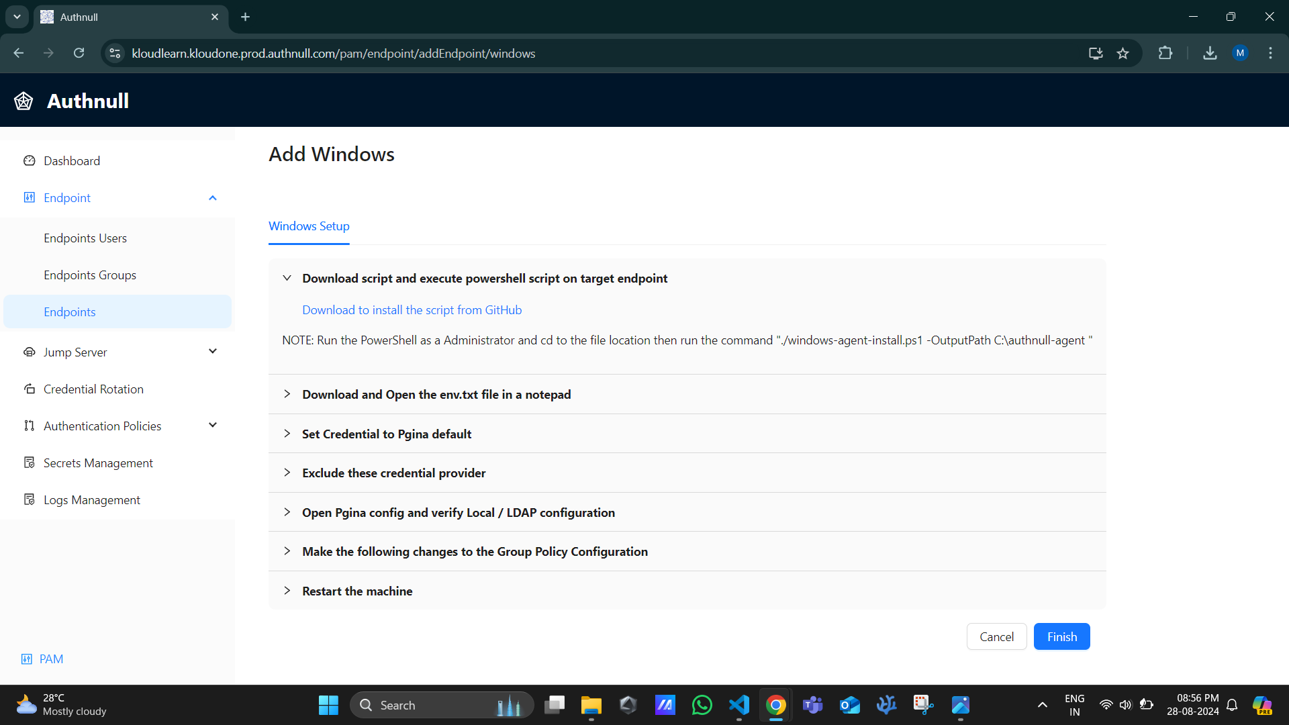
Task: Click the Finish button
Action: [1061, 636]
